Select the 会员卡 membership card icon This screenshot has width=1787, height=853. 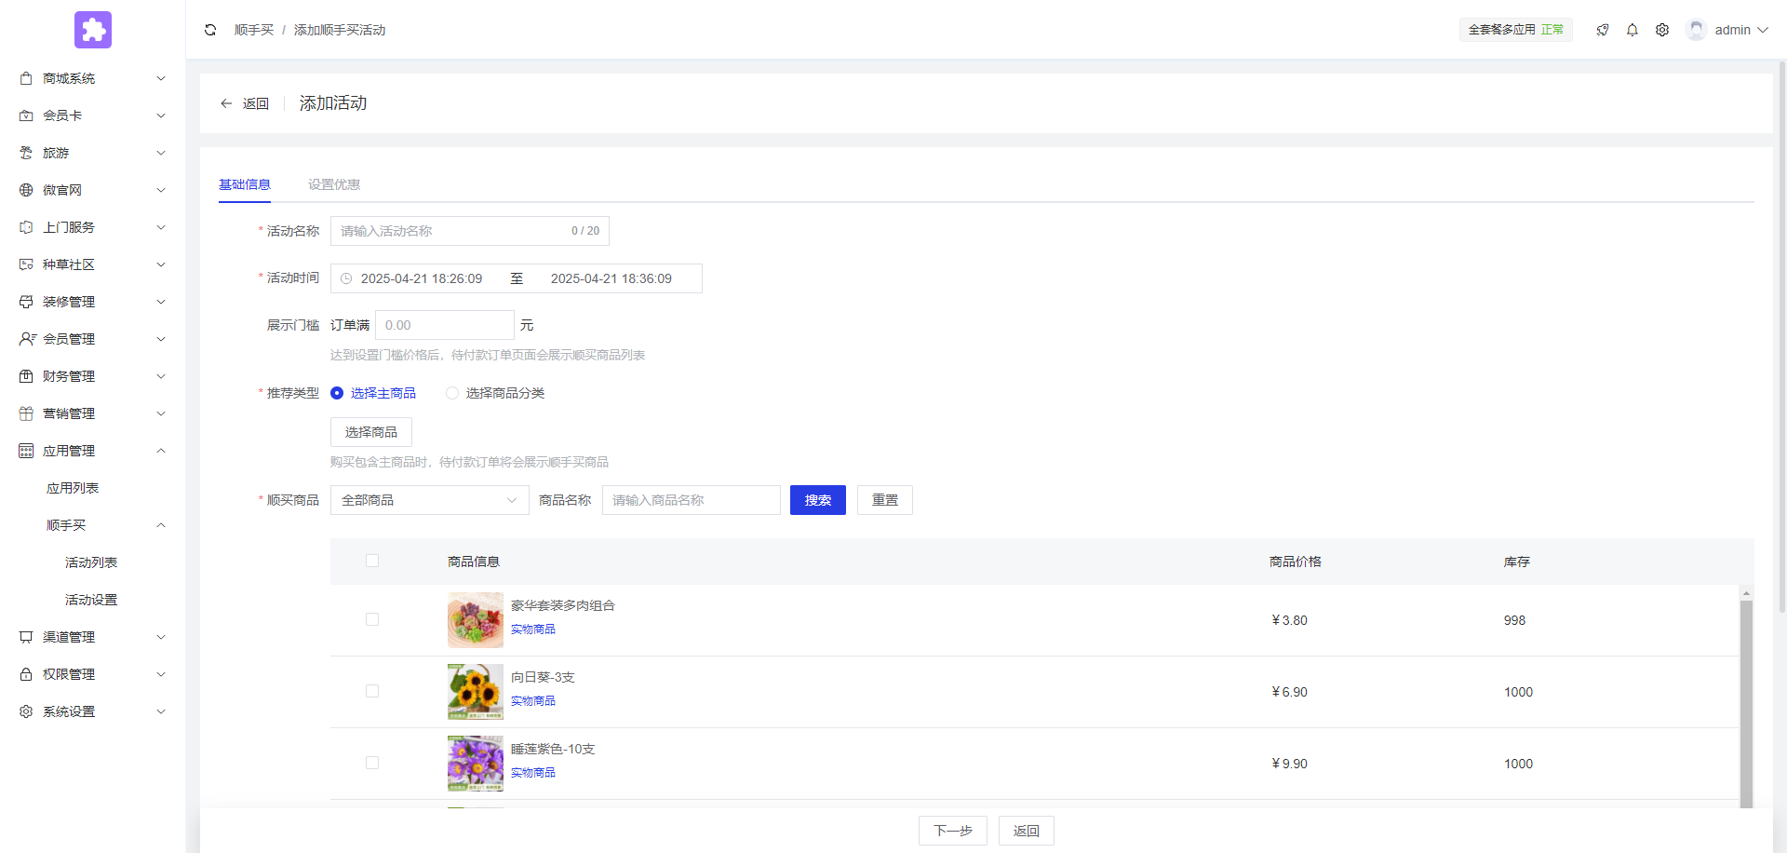(x=25, y=115)
